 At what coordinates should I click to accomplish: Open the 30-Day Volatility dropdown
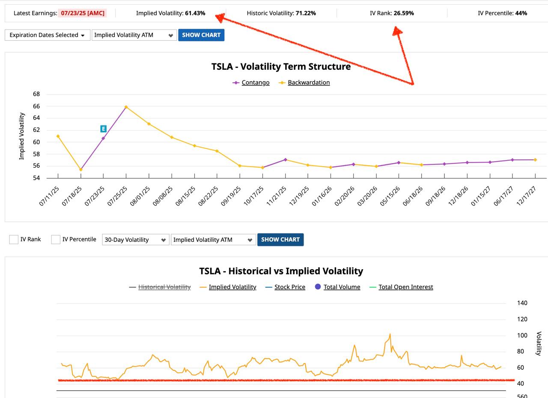[x=135, y=240]
